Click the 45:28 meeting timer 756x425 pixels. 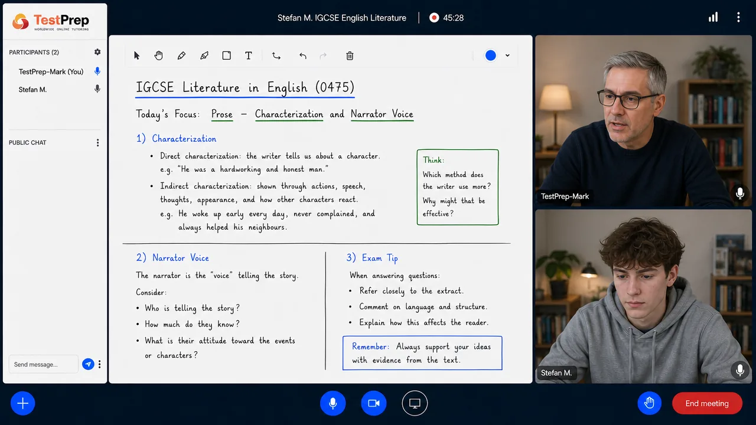(x=453, y=18)
